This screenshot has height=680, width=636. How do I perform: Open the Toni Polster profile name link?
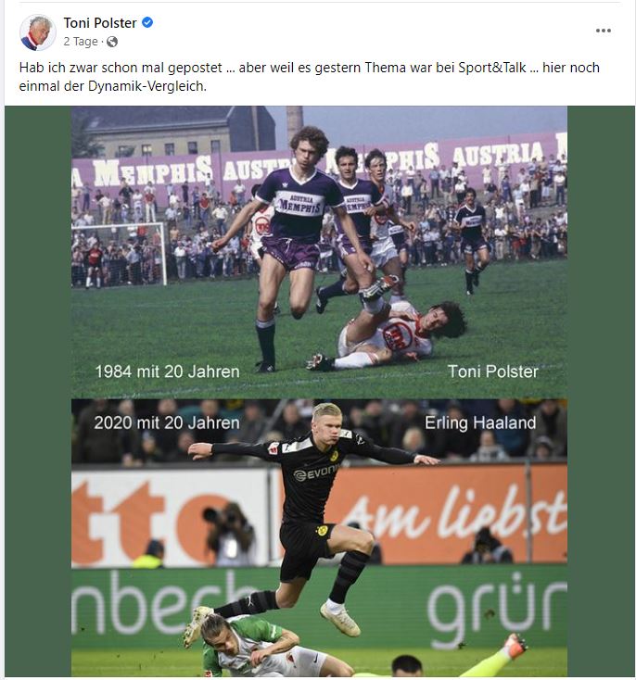pyautogui.click(x=100, y=22)
